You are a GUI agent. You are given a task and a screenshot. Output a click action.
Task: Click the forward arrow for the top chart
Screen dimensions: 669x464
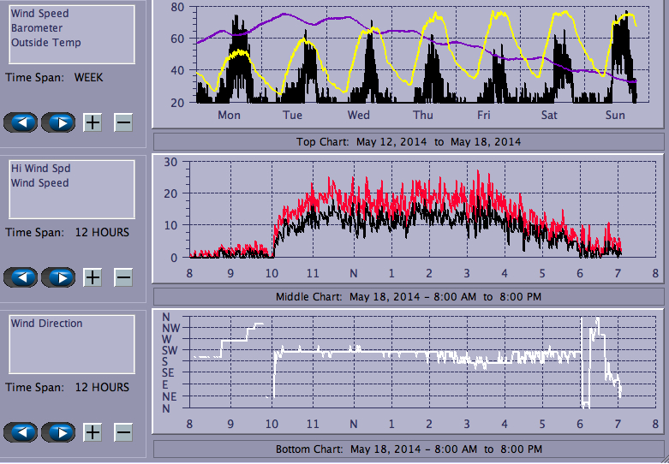tap(58, 122)
